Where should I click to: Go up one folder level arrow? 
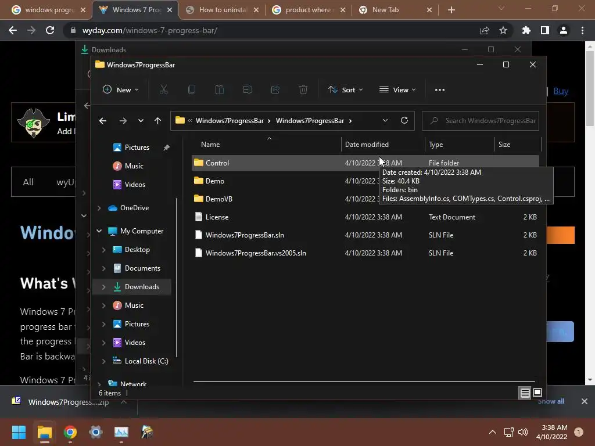[158, 121]
